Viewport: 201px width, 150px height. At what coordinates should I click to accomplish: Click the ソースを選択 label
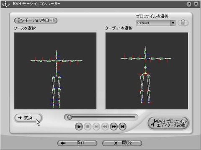[x=25, y=28]
